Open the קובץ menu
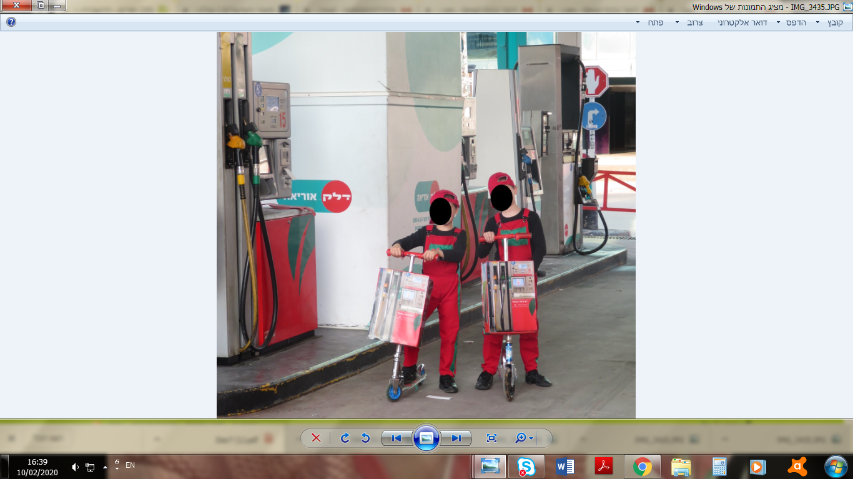853x479 pixels. coord(835,22)
